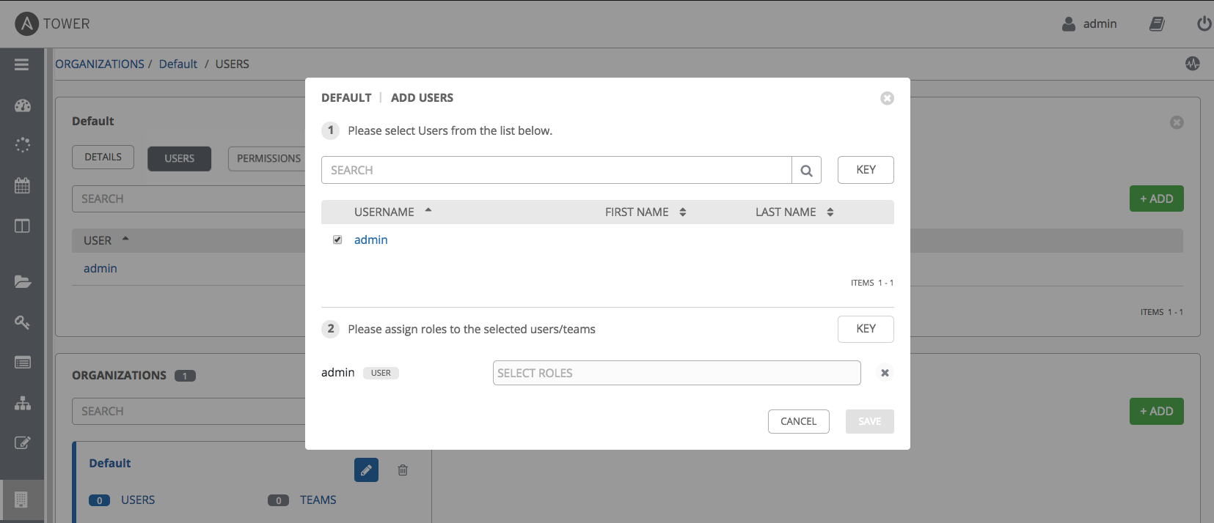This screenshot has height=523, width=1214.
Task: Switch to the Users tab
Action: [x=179, y=158]
